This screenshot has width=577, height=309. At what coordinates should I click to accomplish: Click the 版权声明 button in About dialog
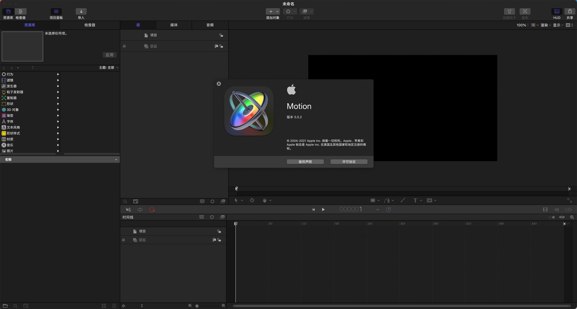tap(305, 162)
